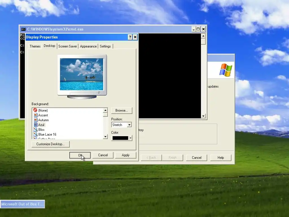Click the Display Properties help question button

[130, 37]
